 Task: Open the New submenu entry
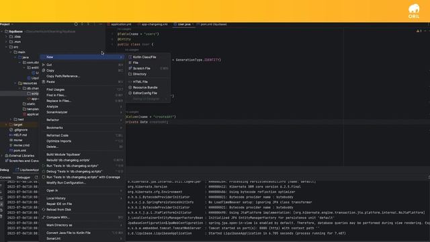pos(82,57)
